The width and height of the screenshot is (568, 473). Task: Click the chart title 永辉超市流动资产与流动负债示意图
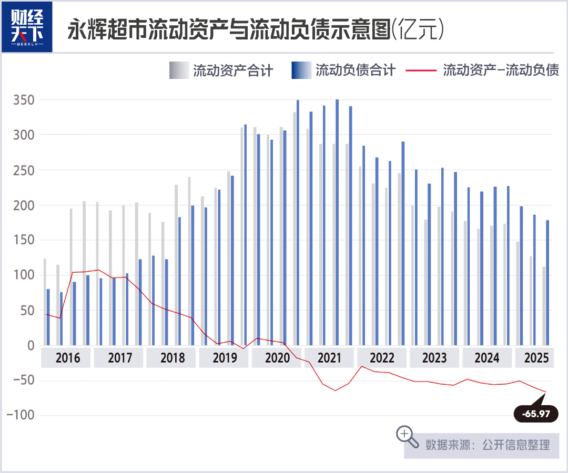tap(230, 29)
